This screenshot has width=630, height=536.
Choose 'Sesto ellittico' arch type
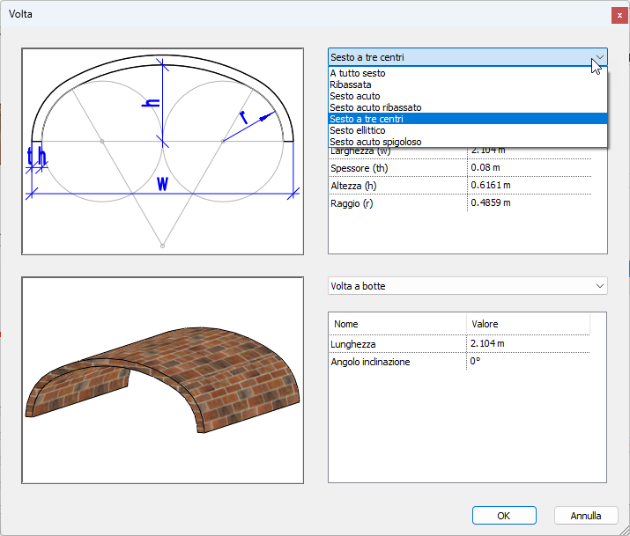click(468, 130)
